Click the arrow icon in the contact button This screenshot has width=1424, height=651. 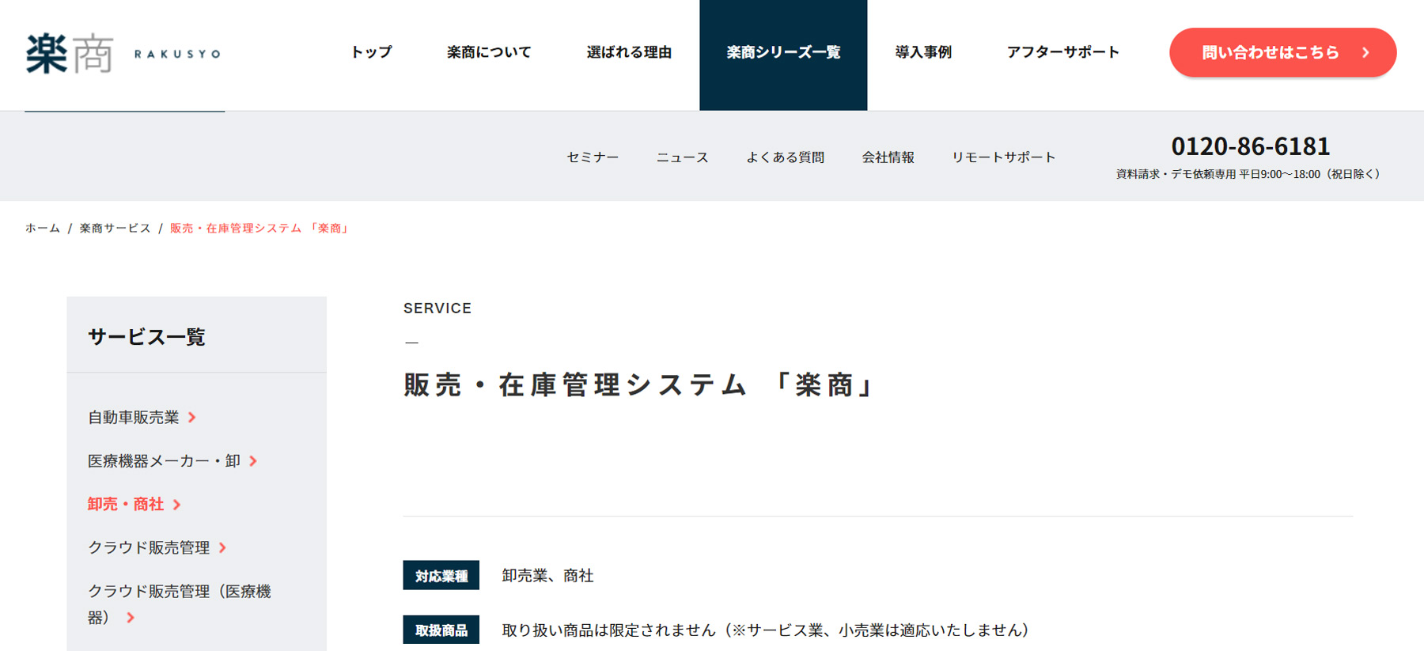click(x=1365, y=52)
